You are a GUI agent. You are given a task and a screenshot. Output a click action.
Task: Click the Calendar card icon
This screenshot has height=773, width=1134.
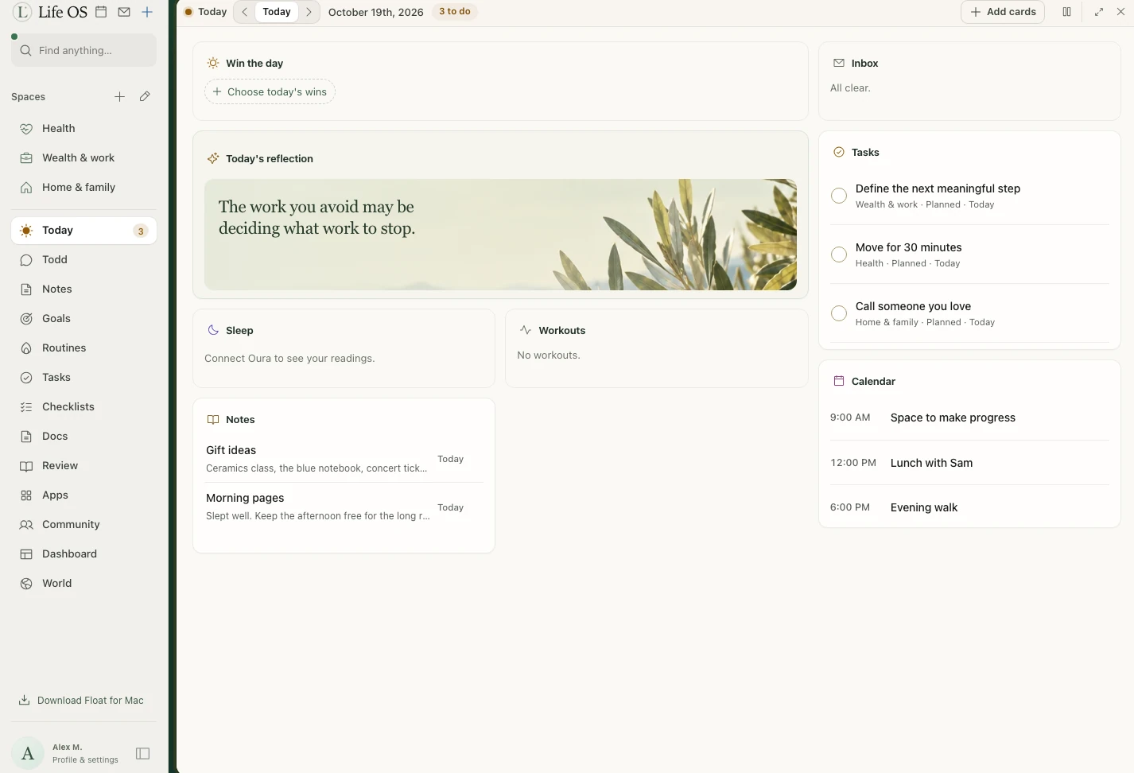(839, 381)
